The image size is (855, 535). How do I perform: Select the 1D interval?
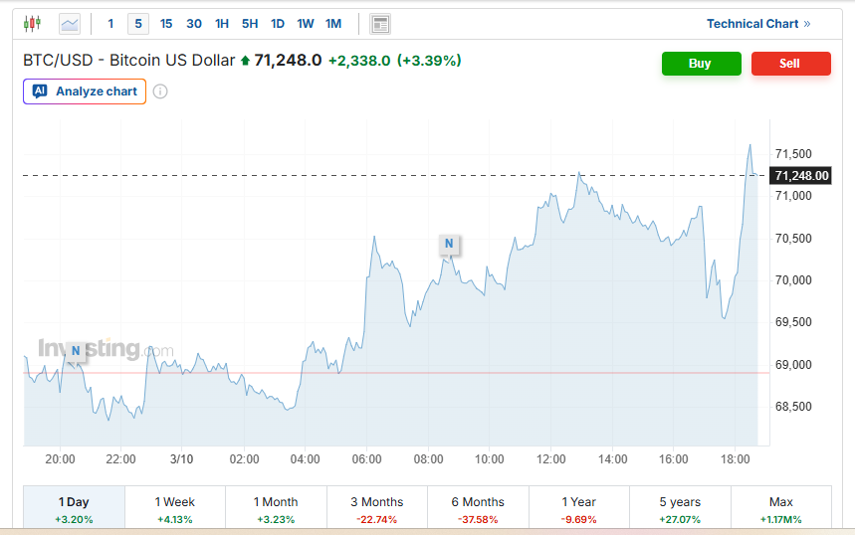point(278,24)
